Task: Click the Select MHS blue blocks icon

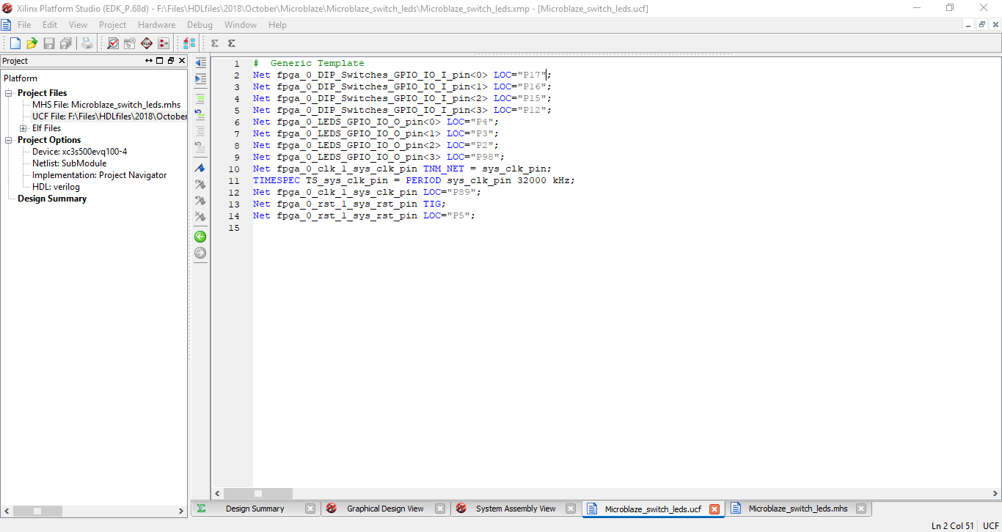Action: point(189,43)
